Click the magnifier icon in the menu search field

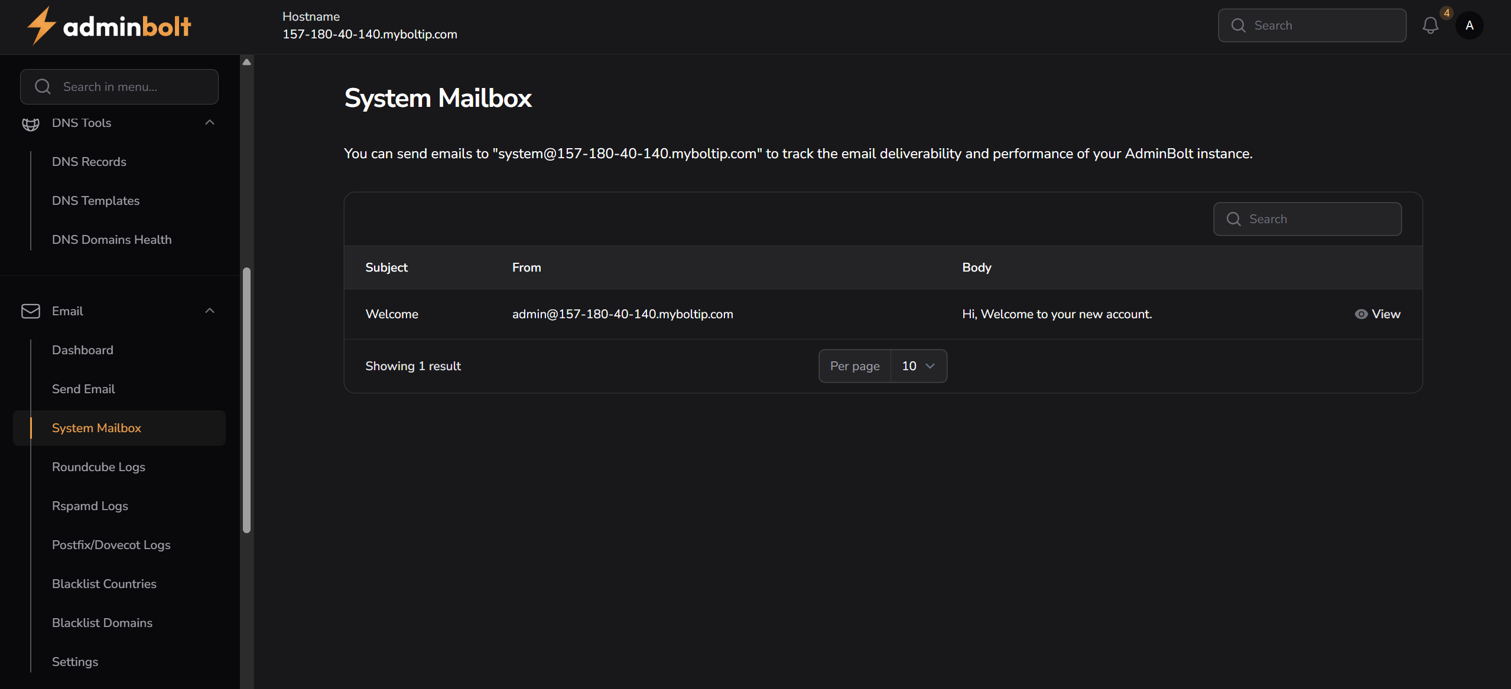coord(42,86)
